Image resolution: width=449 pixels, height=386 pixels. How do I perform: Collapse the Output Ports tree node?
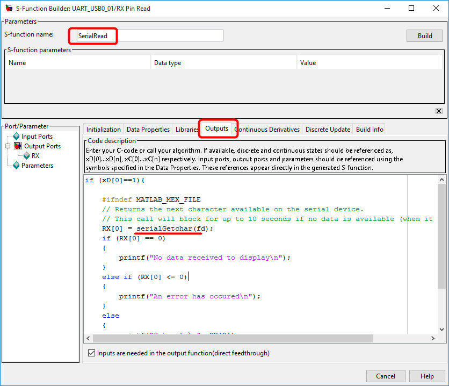pyautogui.click(x=9, y=146)
